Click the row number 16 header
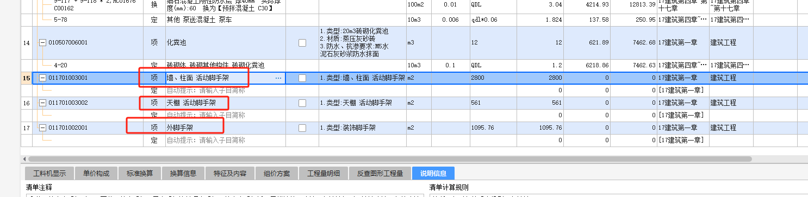The image size is (808, 197). 26,103
